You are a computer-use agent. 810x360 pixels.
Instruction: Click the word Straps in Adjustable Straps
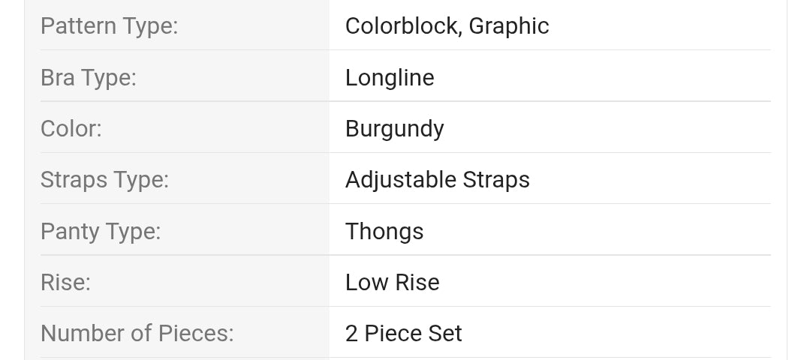point(496,180)
